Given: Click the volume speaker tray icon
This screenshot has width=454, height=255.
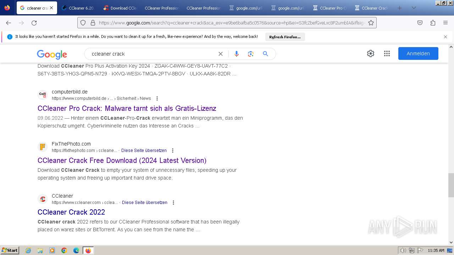Looking at the screenshot, I should 403,250.
